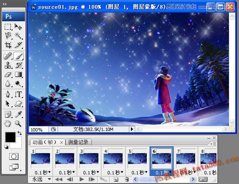Image resolution: width=239 pixels, height=184 pixels.
Task: Select the Zoom tool
Action: [x=18, y=124]
